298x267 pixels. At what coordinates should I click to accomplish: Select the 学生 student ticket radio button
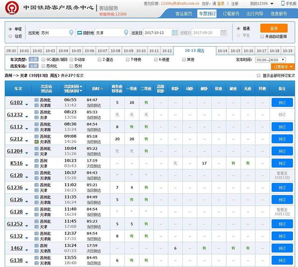pos(239,35)
